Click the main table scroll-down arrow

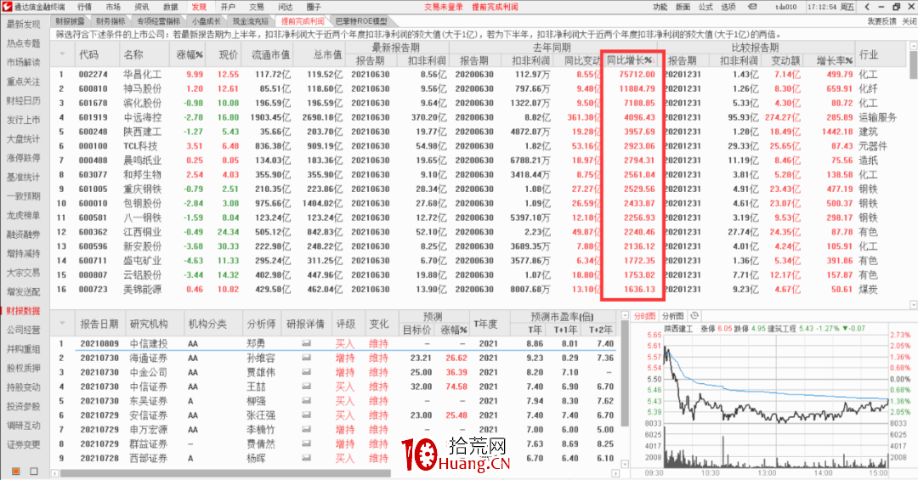913,305
